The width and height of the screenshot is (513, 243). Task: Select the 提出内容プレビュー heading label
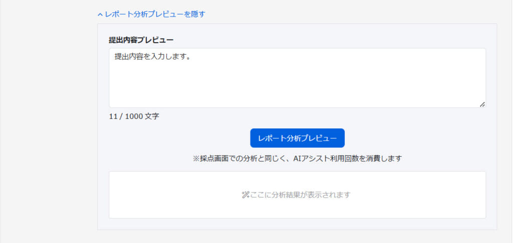pyautogui.click(x=141, y=40)
